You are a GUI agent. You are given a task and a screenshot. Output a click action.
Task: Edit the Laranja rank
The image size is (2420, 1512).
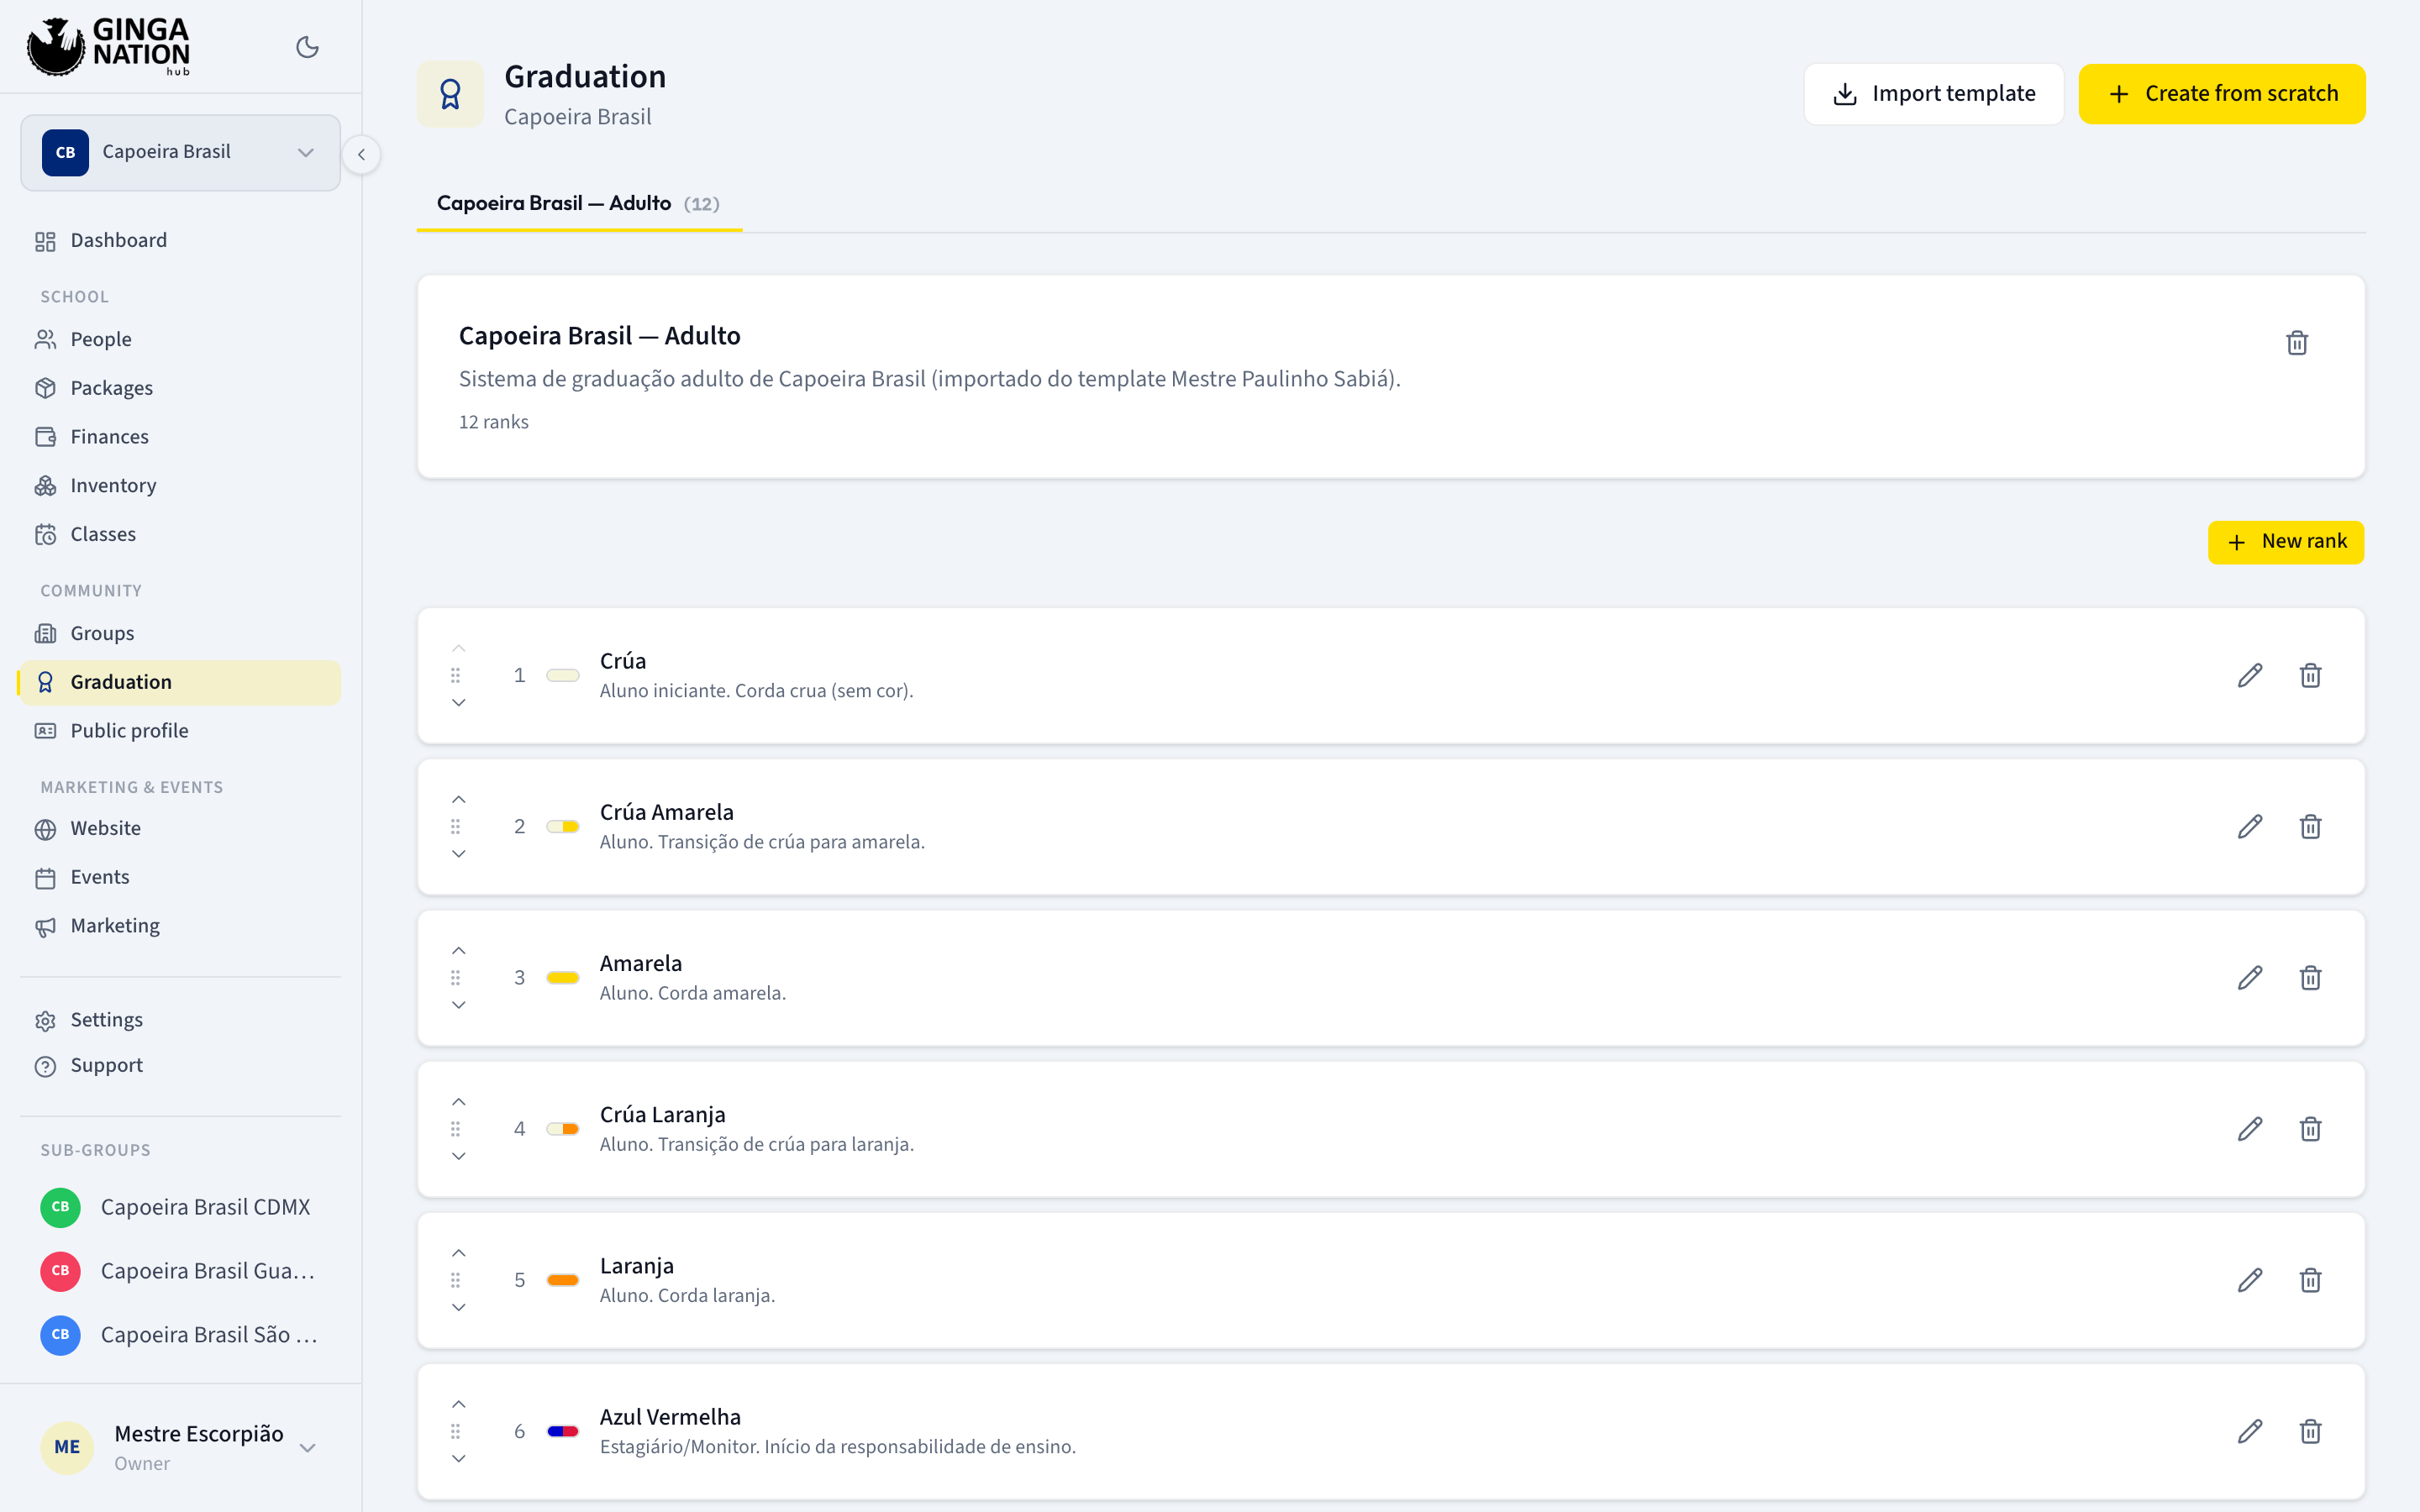pos(2250,1280)
